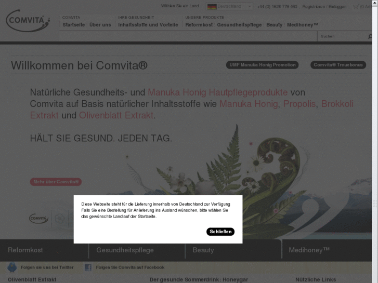Click the flower icon thumbnail beside the logo
Screen dimensions: 378x283
[x=60, y=219]
